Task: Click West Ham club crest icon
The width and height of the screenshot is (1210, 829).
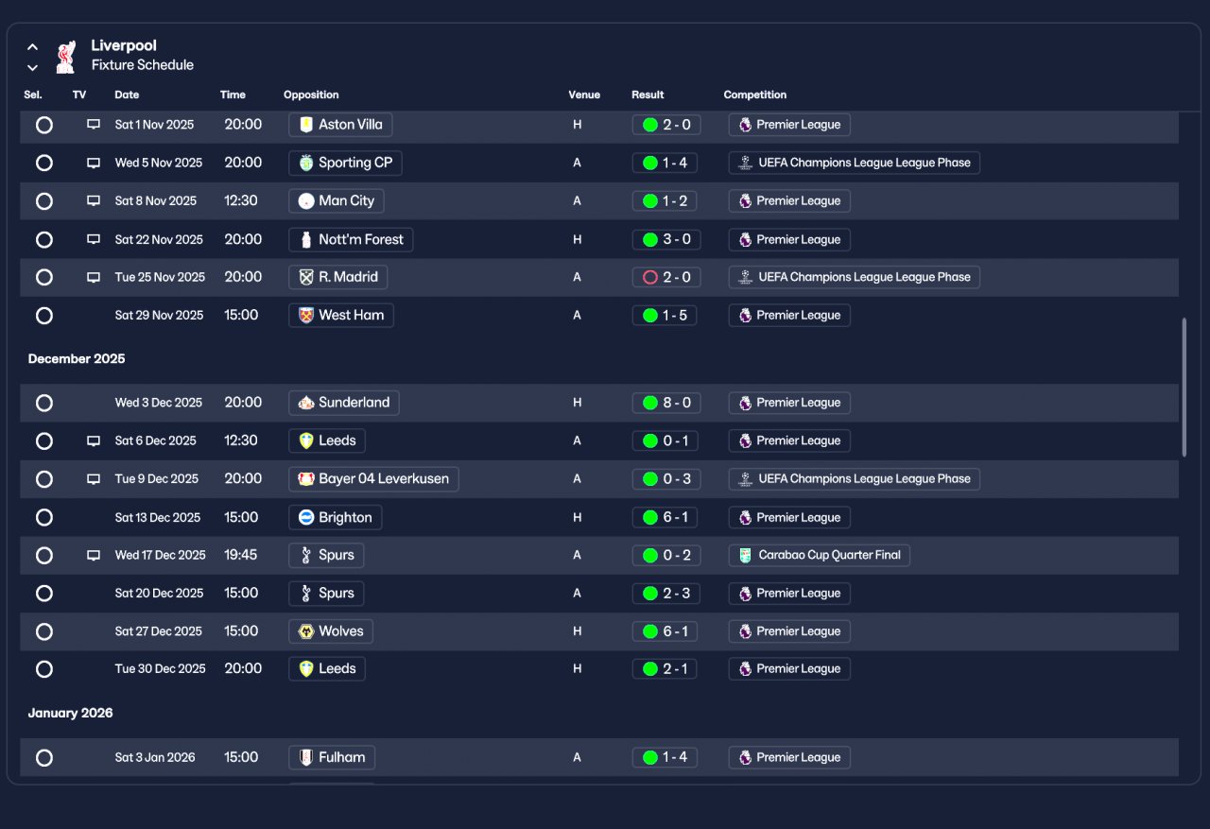Action: (305, 315)
